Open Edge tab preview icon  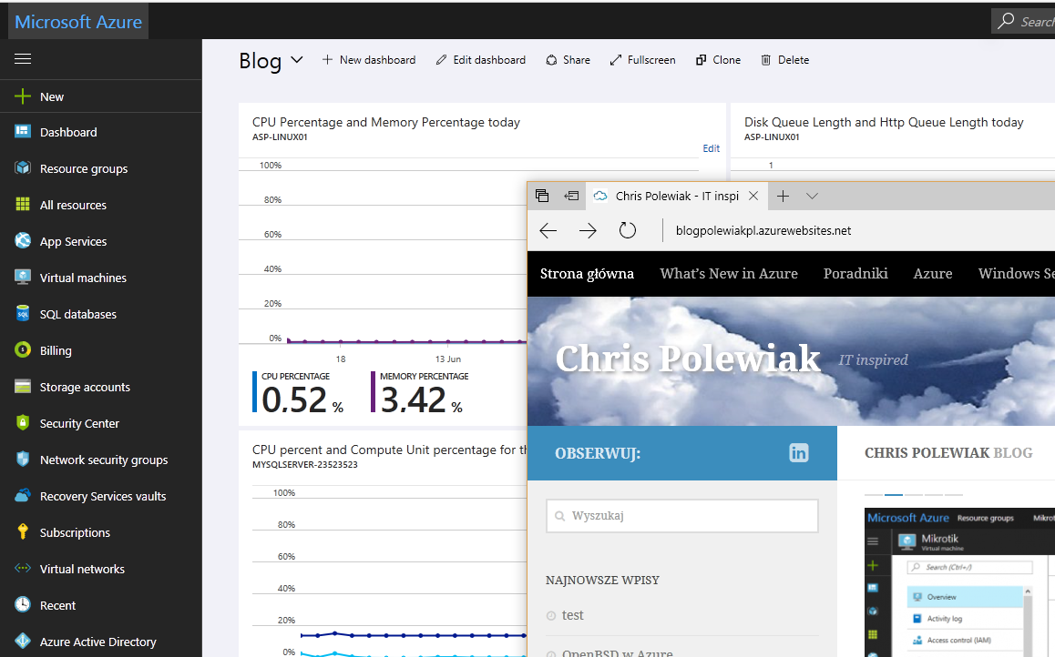(542, 196)
